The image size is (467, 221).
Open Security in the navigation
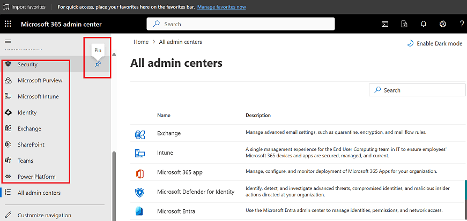[27, 64]
